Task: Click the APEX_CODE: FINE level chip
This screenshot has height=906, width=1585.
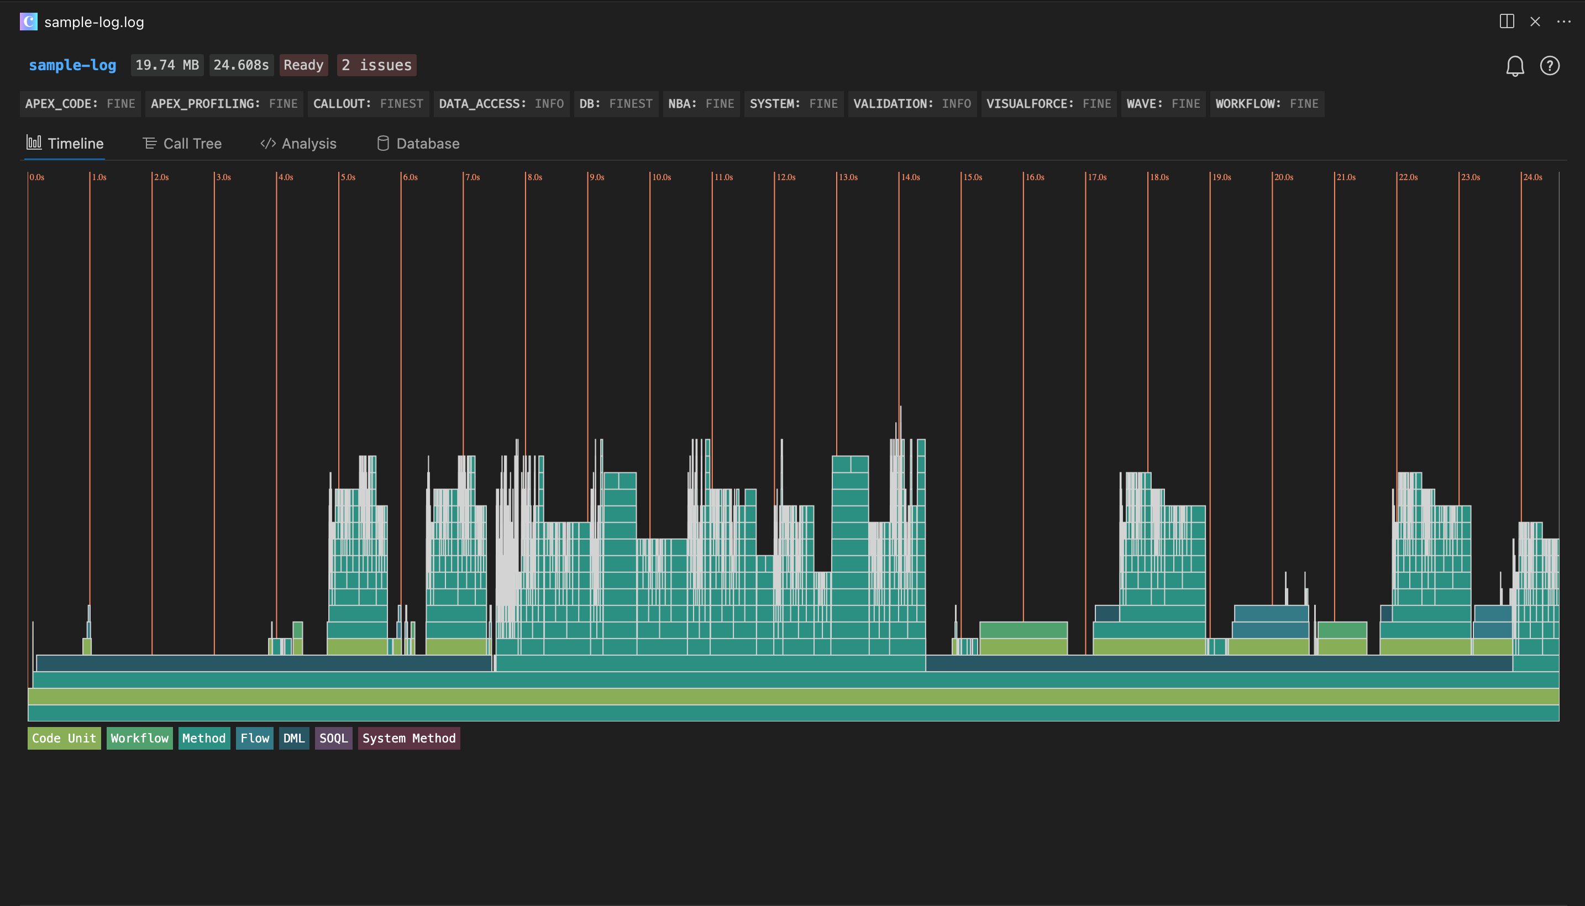Action: click(x=80, y=103)
